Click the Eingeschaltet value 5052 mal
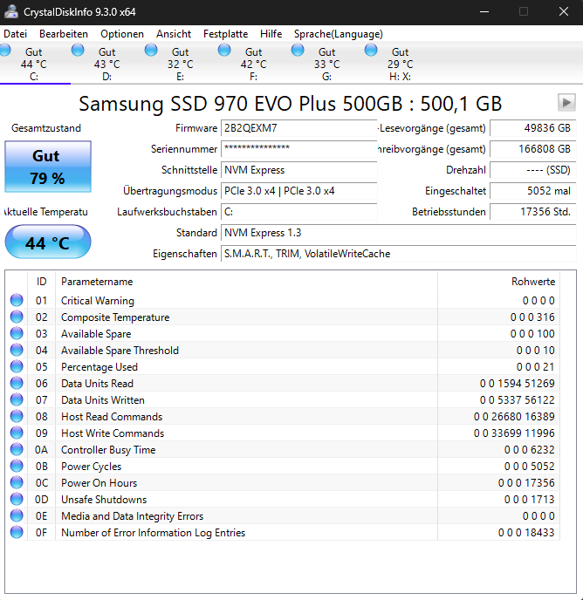This screenshot has height=600, width=583. click(x=533, y=191)
